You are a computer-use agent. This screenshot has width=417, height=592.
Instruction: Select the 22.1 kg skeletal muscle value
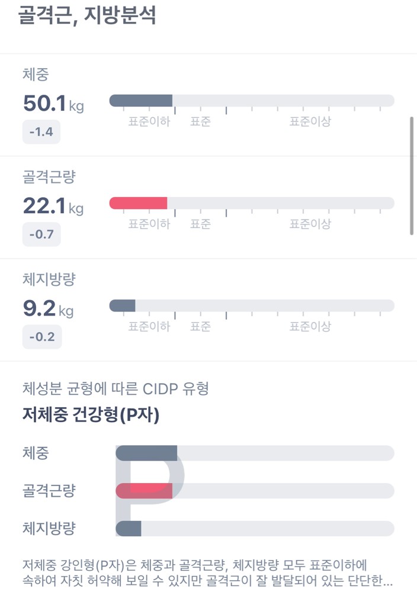tap(53, 207)
